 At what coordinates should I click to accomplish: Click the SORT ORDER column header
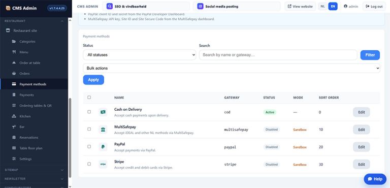pos(329,98)
